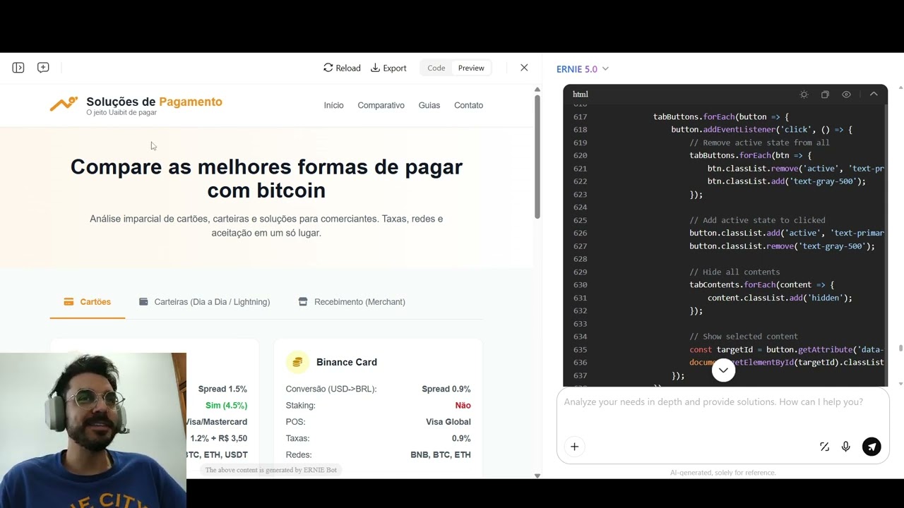
Task: Click the preview page vertical scrollbar
Action: pos(537,155)
